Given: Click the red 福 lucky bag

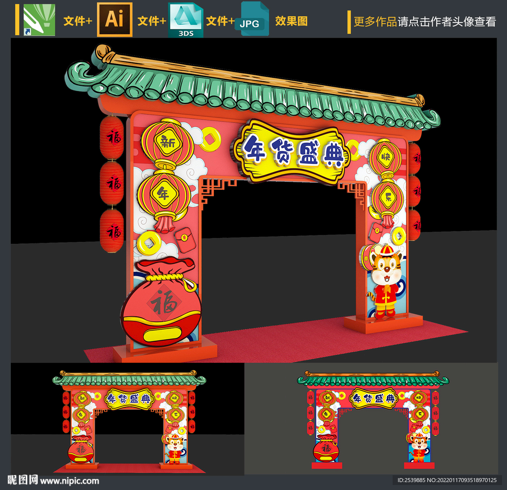Looking at the screenshot, I should (161, 301).
